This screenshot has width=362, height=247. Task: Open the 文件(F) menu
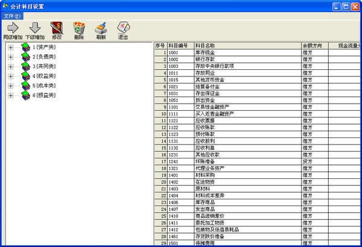coord(13,15)
